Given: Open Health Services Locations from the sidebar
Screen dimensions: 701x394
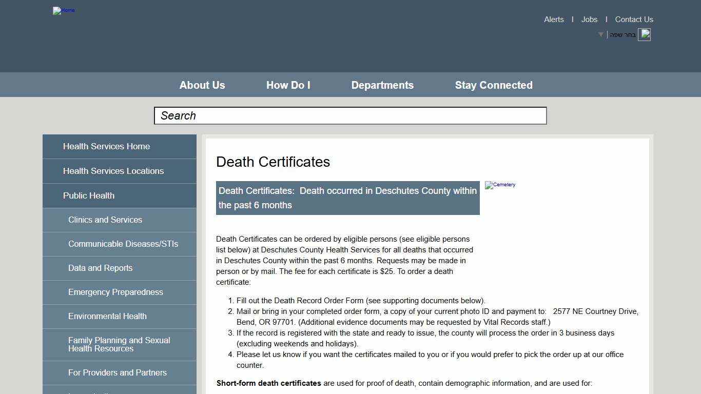Looking at the screenshot, I should point(113,171).
